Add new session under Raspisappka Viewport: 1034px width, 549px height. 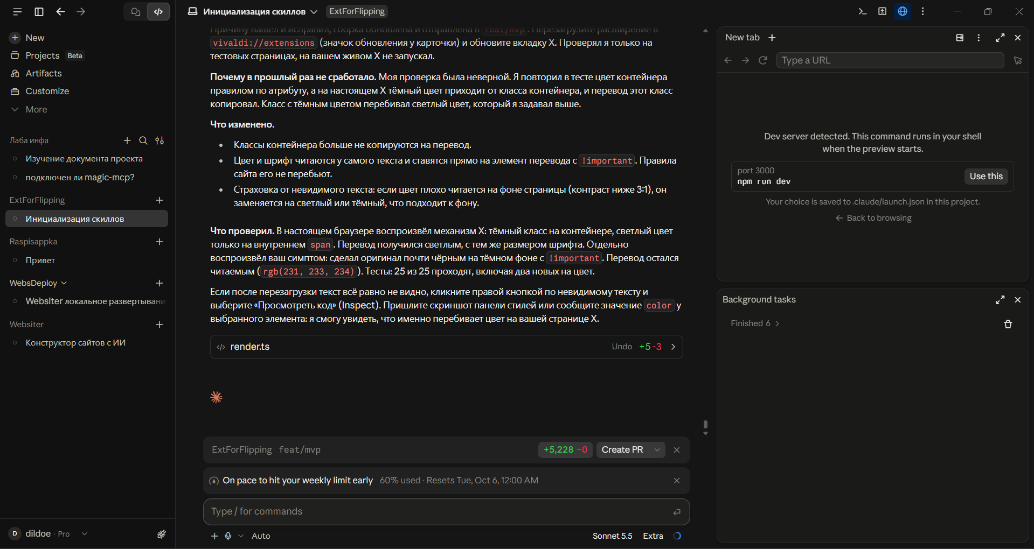pos(159,242)
